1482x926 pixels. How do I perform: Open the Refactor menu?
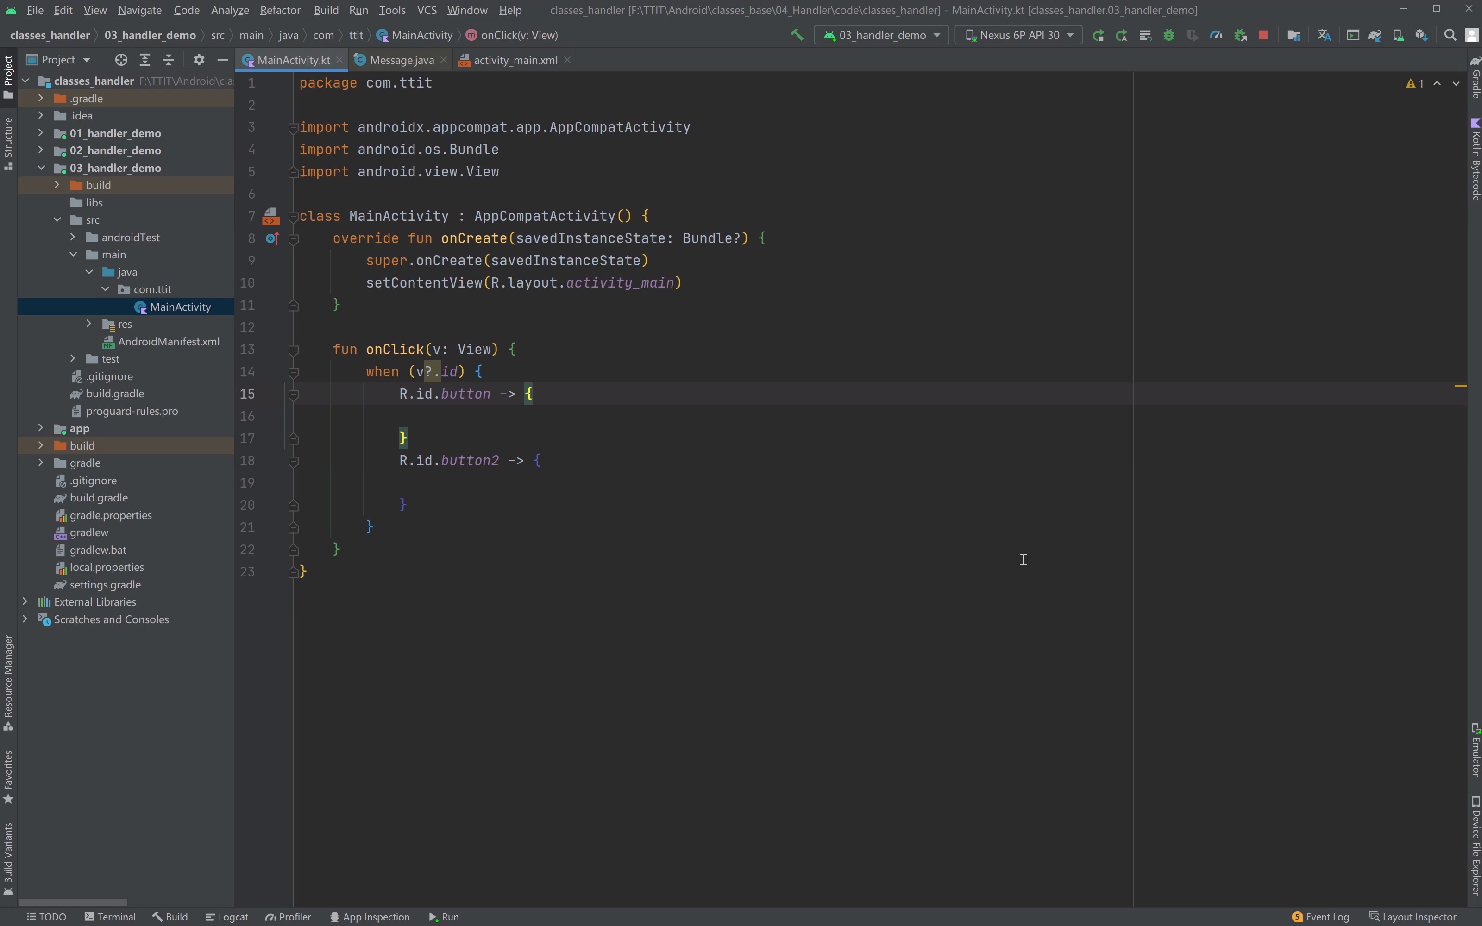(x=280, y=10)
